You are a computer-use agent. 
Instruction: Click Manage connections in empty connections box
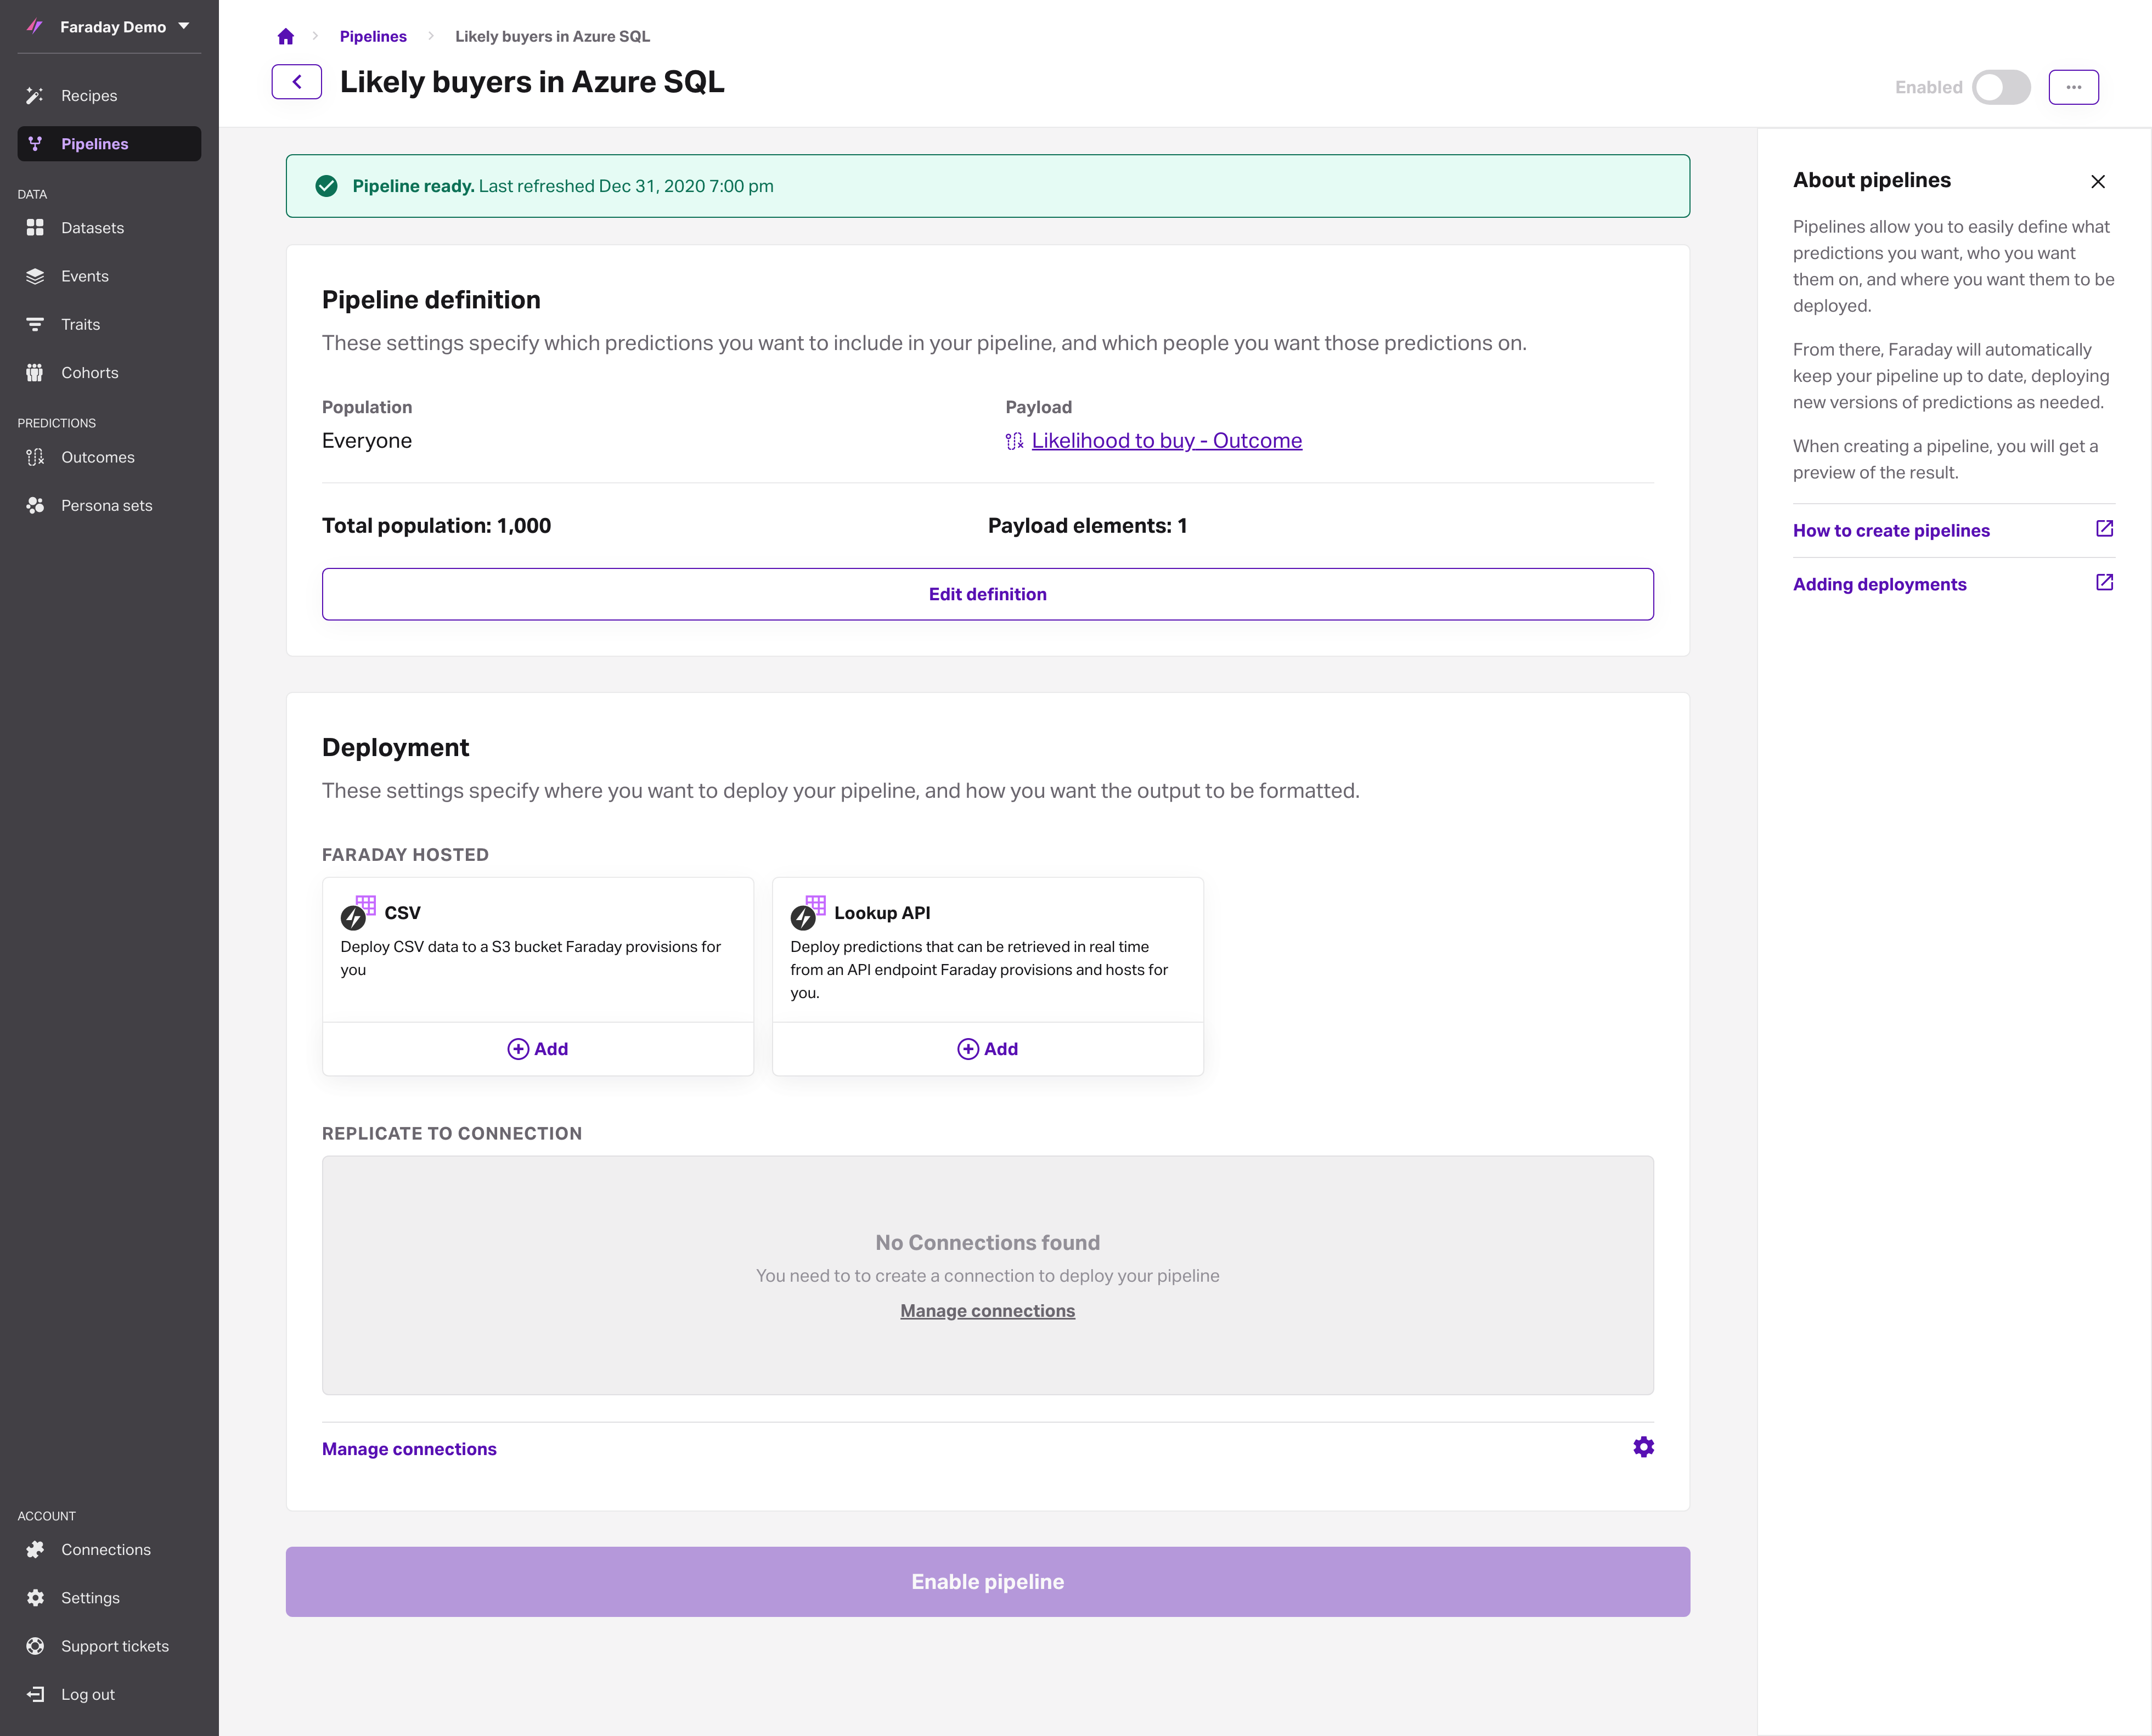[x=988, y=1311]
